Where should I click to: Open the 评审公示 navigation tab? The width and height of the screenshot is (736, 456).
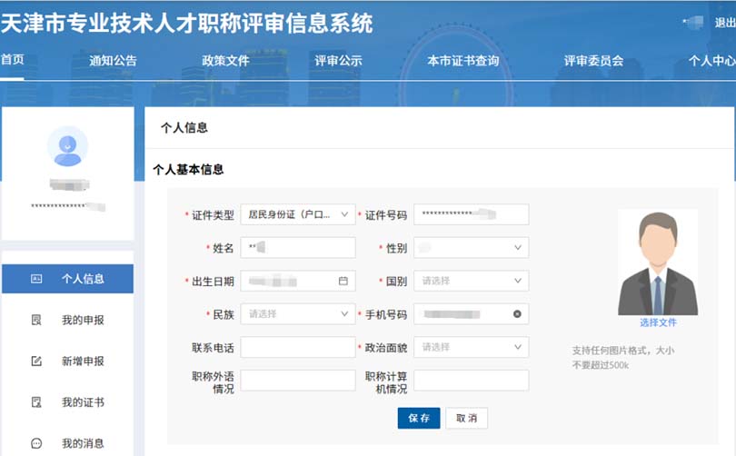[x=338, y=61]
